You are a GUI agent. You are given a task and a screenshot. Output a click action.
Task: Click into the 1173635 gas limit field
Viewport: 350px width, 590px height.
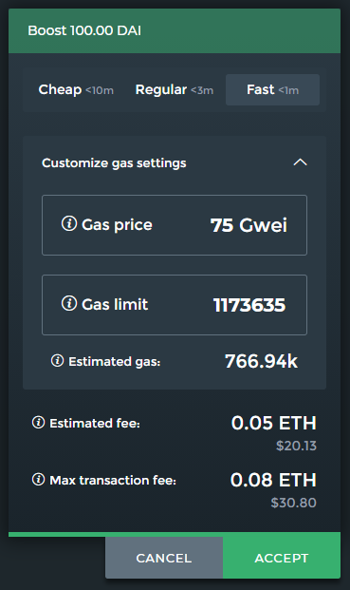(x=175, y=305)
